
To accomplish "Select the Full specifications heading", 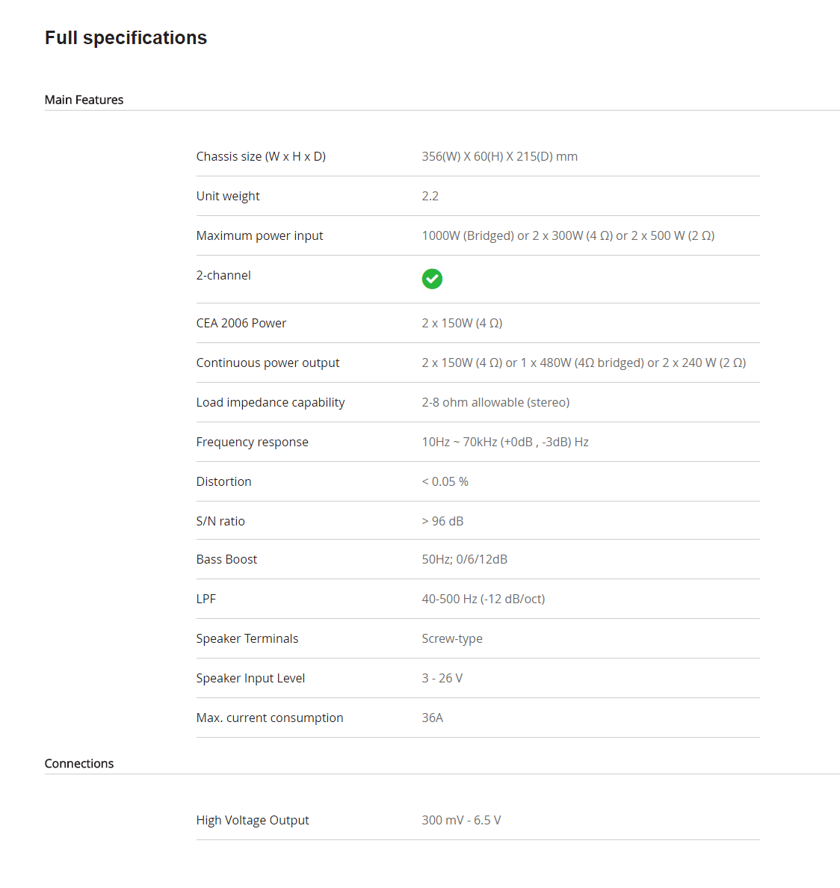I will pos(126,38).
